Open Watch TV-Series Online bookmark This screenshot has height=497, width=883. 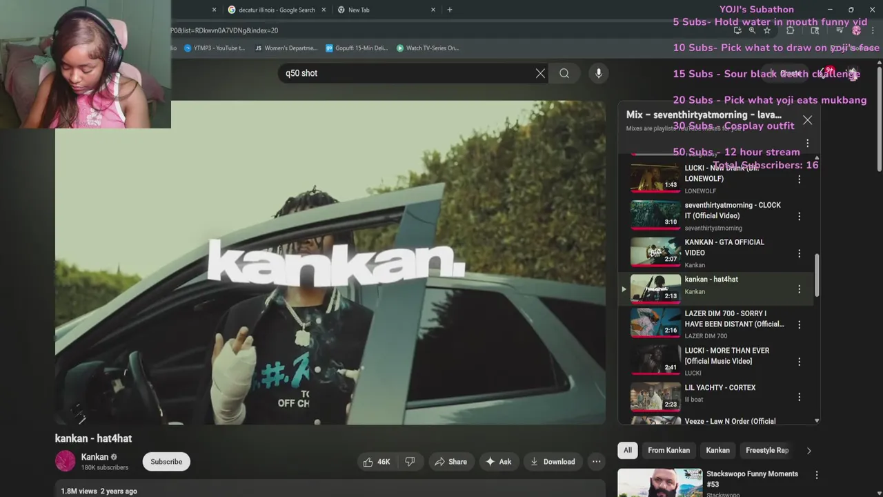tap(428, 48)
